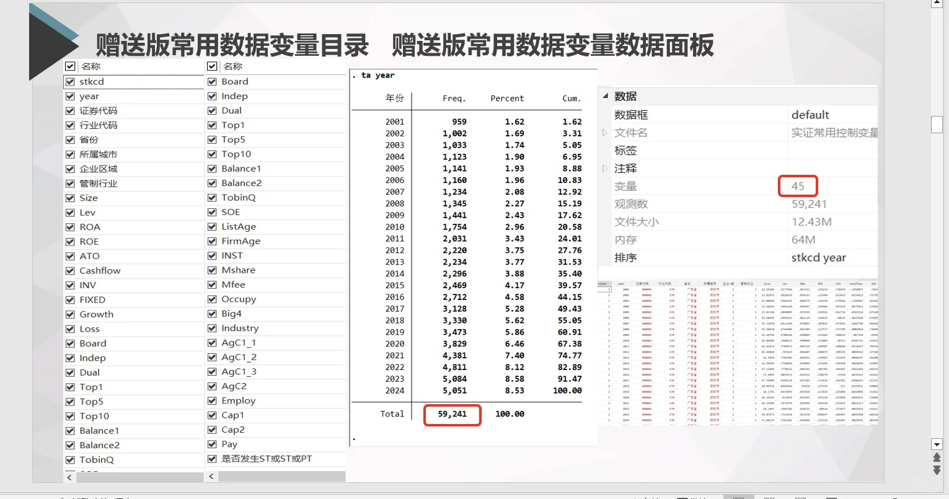Go to previous slide with double-up arrow
This screenshot has width=949, height=499.
point(937,457)
